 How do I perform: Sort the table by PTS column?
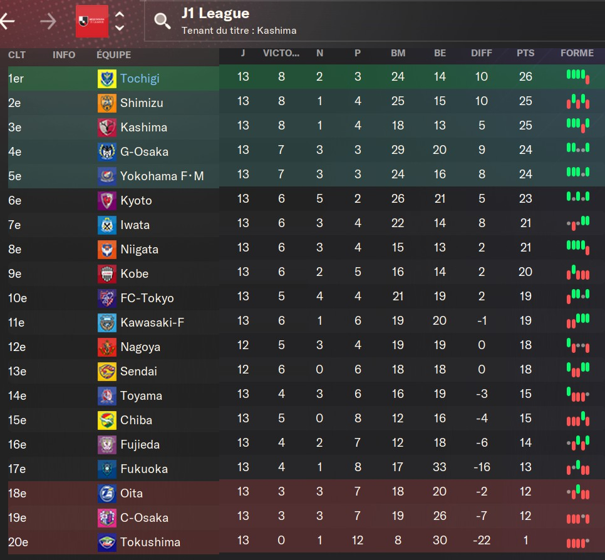click(x=525, y=53)
